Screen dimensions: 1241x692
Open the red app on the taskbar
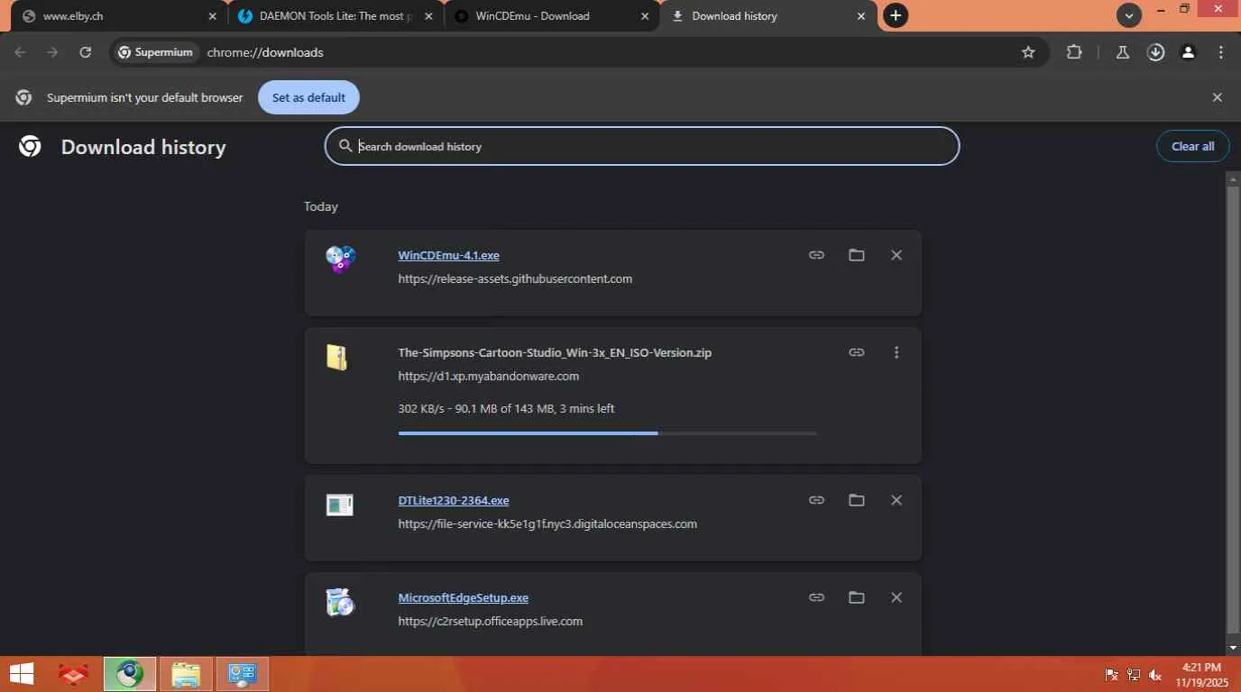point(74,674)
